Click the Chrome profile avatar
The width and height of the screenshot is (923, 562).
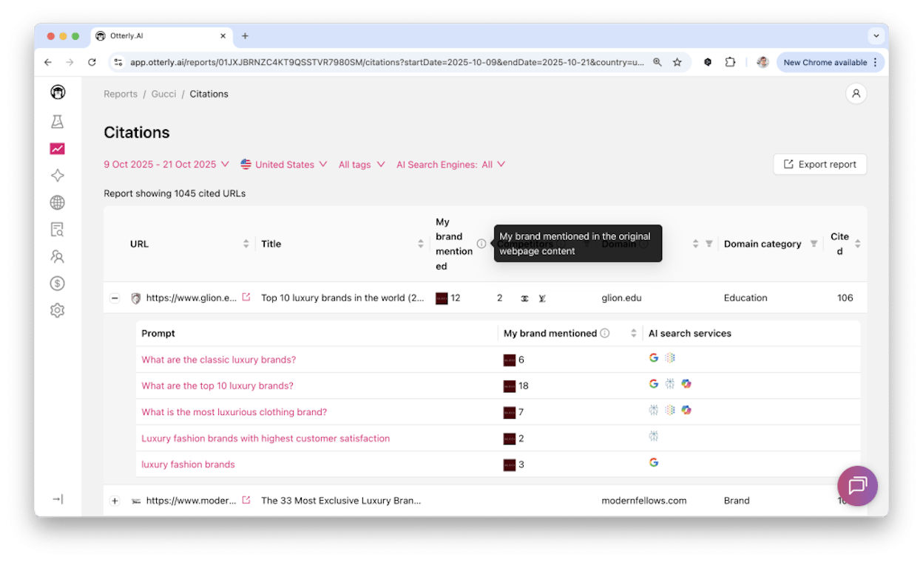pos(763,63)
